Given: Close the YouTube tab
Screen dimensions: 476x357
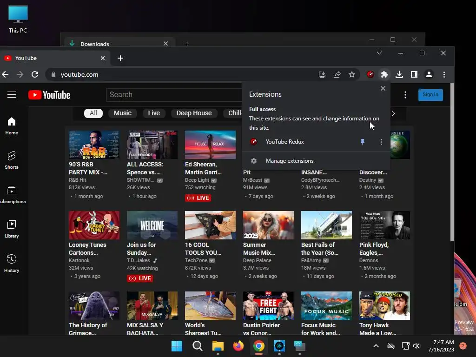Looking at the screenshot, I should point(103,58).
